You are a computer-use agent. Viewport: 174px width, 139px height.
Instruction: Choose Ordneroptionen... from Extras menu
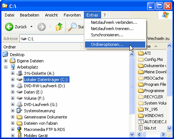pyautogui.click(x=115, y=44)
